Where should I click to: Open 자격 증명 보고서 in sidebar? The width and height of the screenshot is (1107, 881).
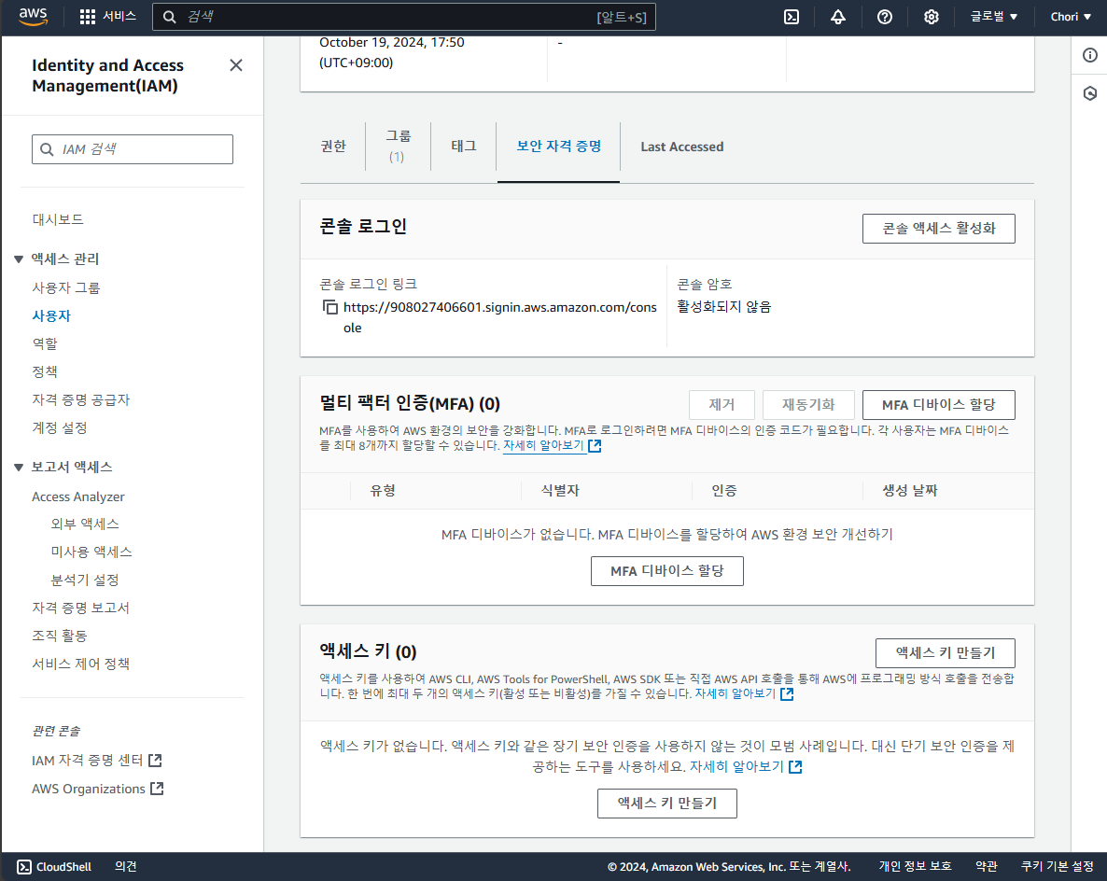click(x=81, y=608)
